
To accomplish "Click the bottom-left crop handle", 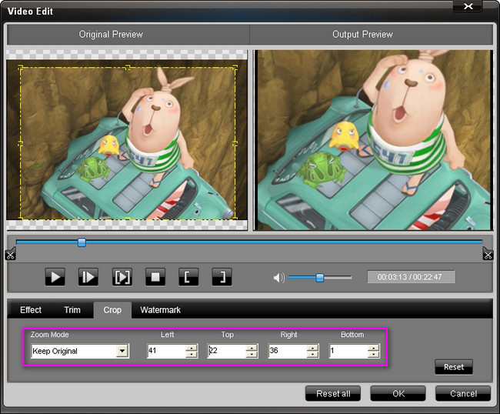I will point(21,219).
